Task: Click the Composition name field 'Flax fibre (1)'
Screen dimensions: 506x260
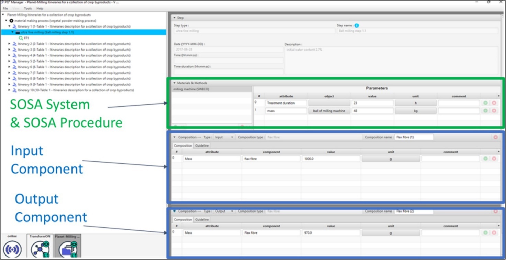Action: point(414,137)
